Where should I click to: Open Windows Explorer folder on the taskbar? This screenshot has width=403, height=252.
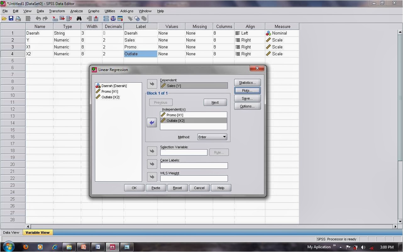click(x=69, y=247)
